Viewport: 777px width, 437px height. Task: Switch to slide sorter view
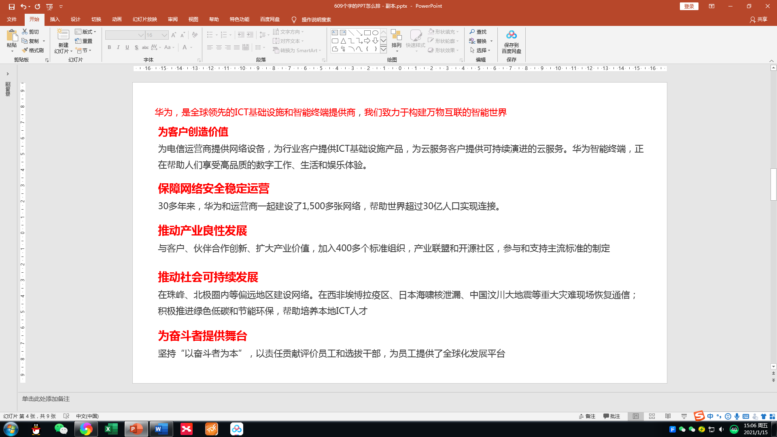click(x=652, y=416)
